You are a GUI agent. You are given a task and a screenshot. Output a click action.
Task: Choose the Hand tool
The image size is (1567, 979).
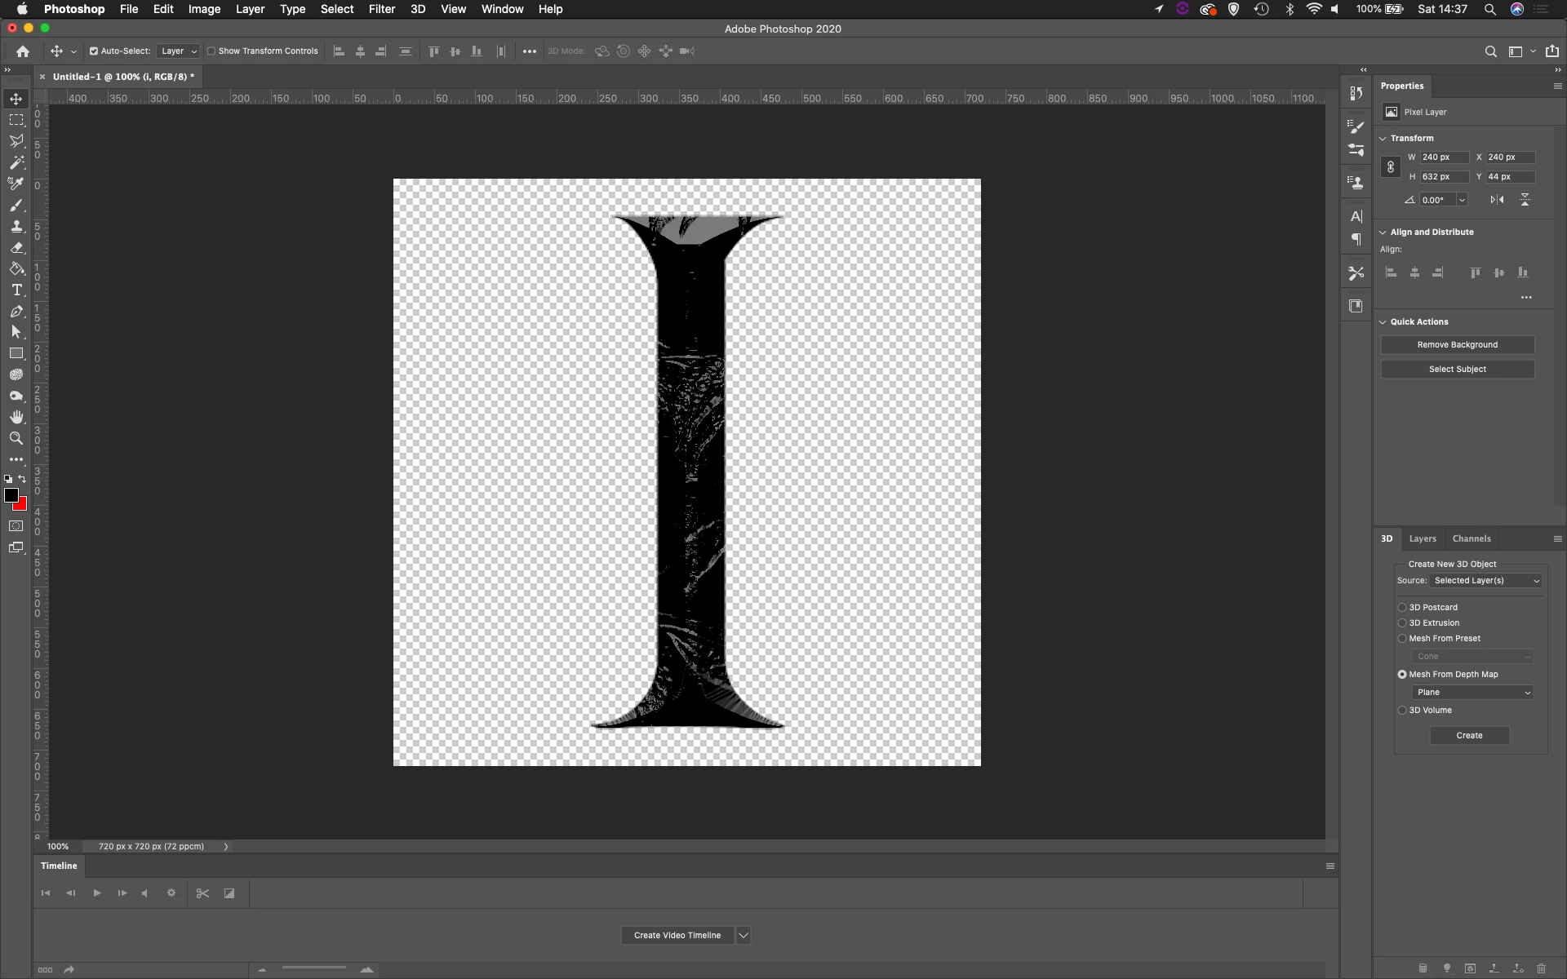pyautogui.click(x=16, y=417)
